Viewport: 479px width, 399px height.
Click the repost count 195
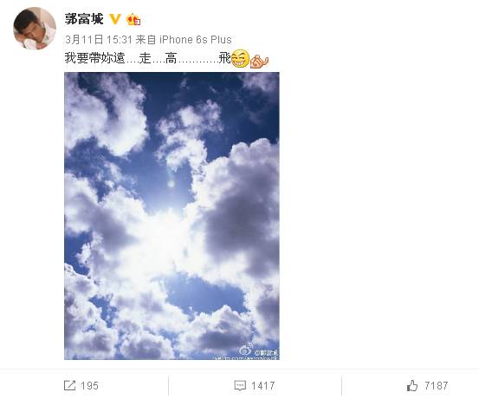(x=89, y=385)
